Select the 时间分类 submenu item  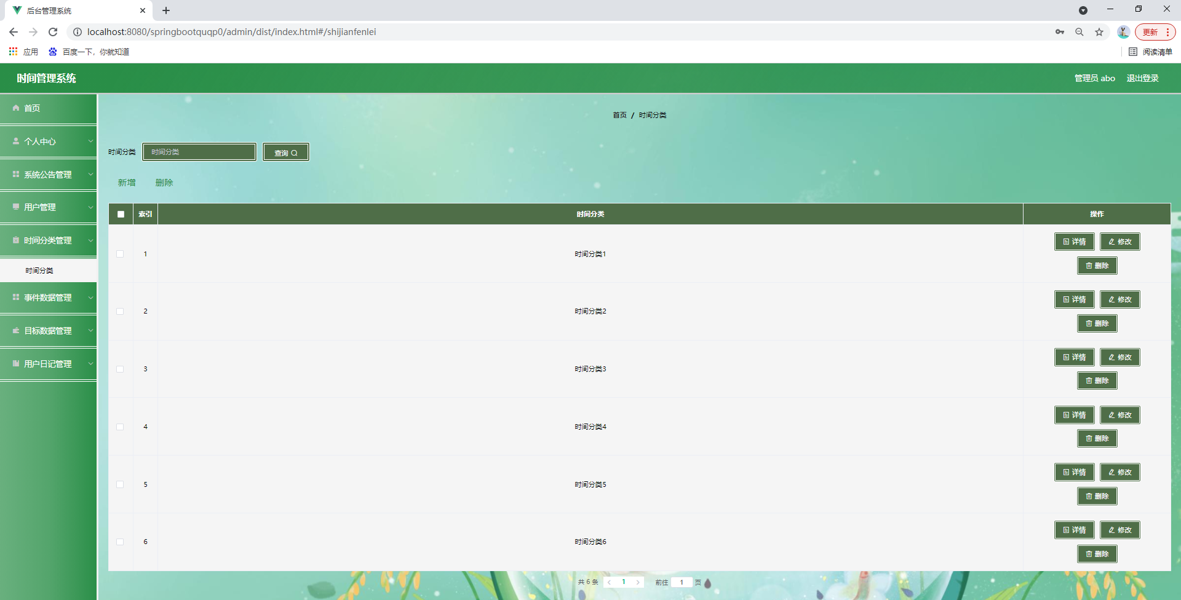39,270
